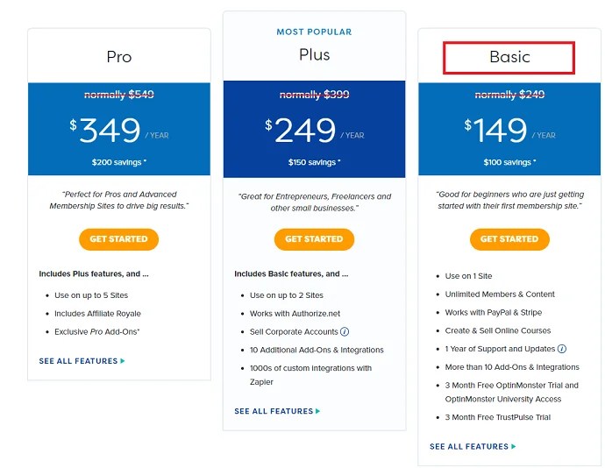This screenshot has width=605, height=468.
Task: Click the $249 per year price
Action: point(314,131)
